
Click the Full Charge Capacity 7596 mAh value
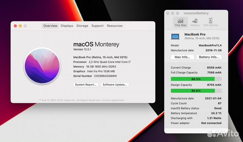pos(214,73)
